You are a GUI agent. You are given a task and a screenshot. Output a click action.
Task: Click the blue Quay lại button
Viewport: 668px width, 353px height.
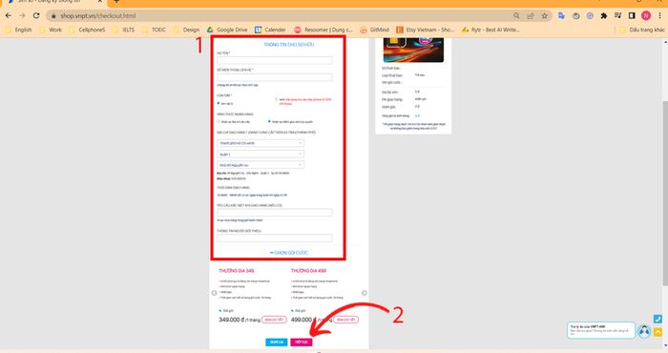277,343
